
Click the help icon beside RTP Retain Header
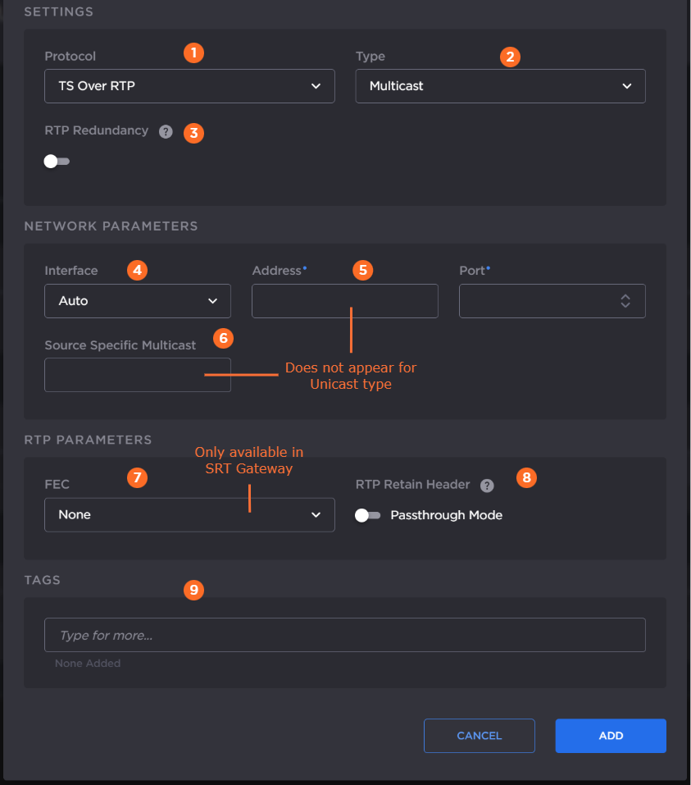tap(487, 486)
